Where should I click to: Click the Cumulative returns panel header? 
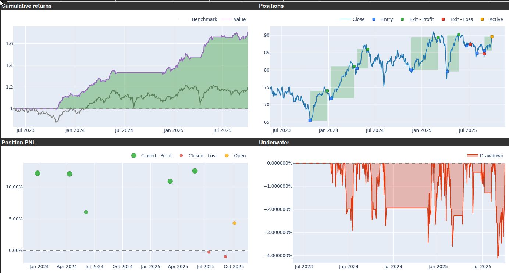pyautogui.click(x=27, y=6)
